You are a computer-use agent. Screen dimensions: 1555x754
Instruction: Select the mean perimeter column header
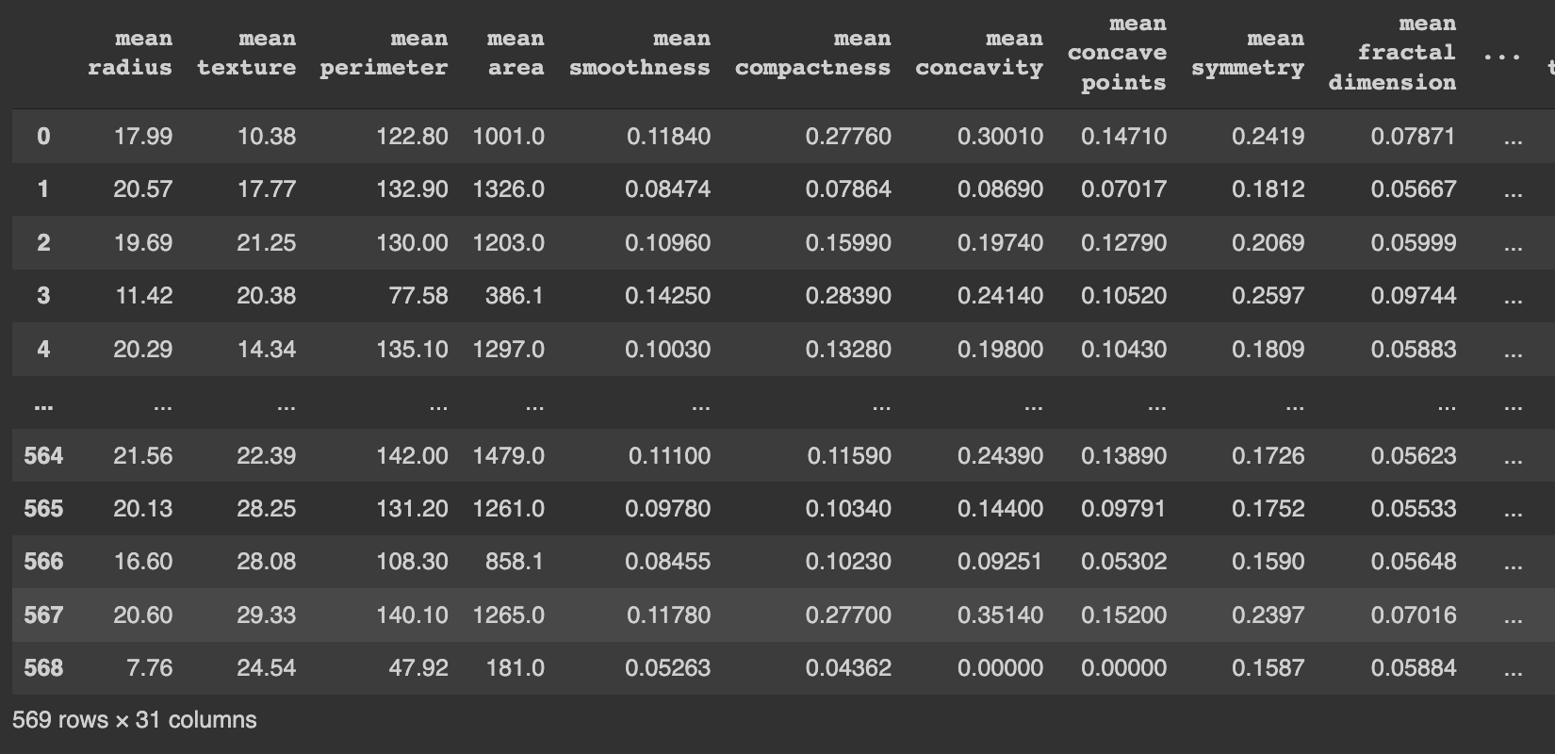point(384,54)
